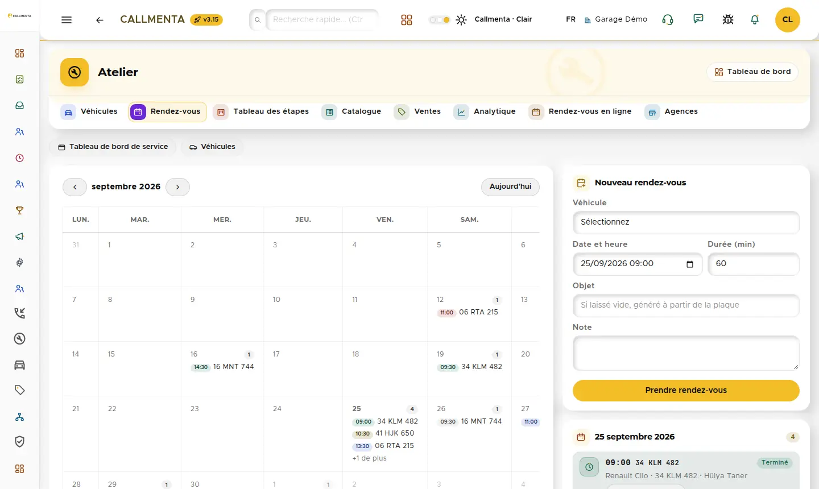
Task: Expand +1 de plus on September 25
Action: 370,458
